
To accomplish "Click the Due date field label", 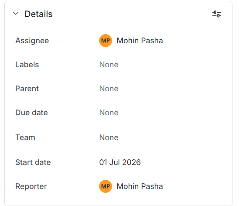I will coord(31,113).
